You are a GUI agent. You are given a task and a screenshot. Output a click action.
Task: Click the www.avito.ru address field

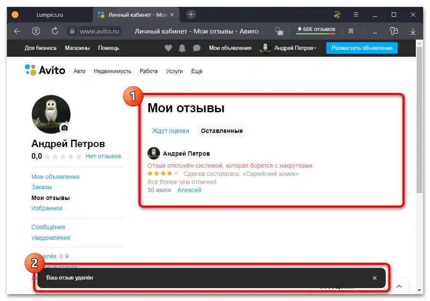tap(99, 31)
